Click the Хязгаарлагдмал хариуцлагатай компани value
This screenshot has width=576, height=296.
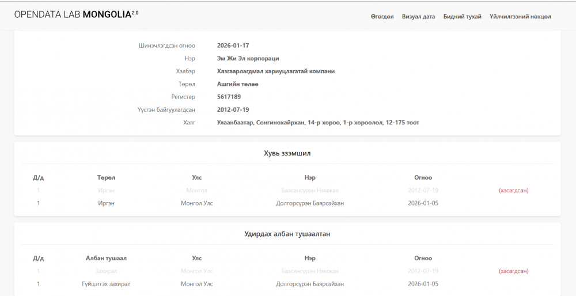(275, 71)
